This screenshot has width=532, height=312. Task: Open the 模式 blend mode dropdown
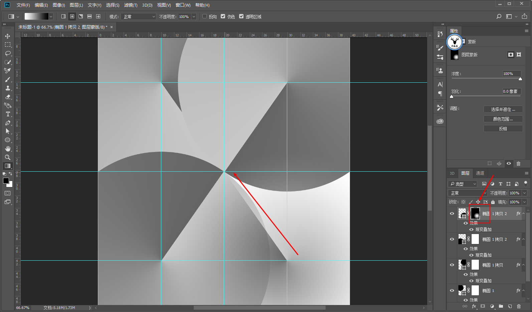point(138,17)
